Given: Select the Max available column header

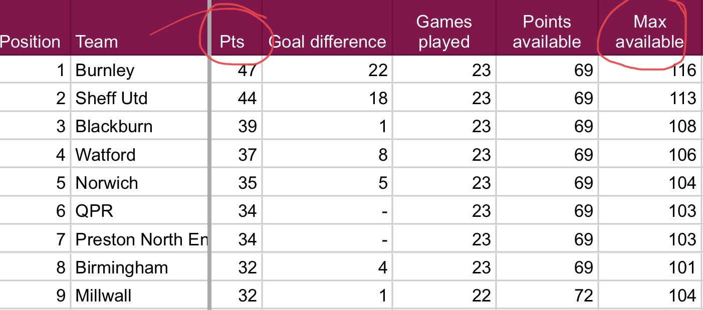Looking at the screenshot, I should 649,32.
